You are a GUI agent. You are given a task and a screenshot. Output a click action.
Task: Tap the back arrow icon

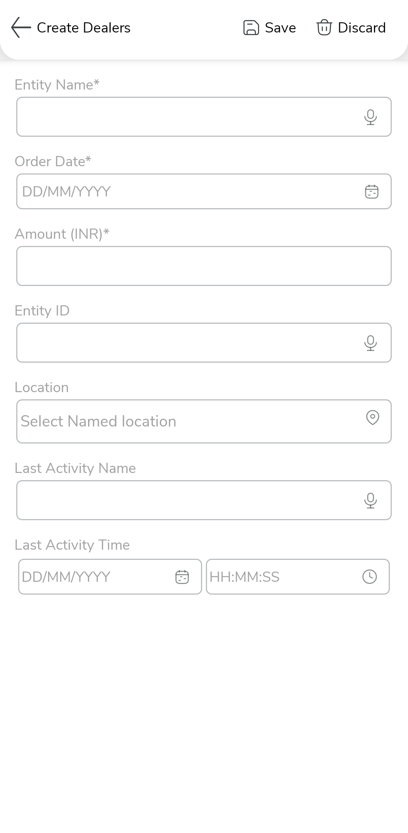tap(21, 28)
